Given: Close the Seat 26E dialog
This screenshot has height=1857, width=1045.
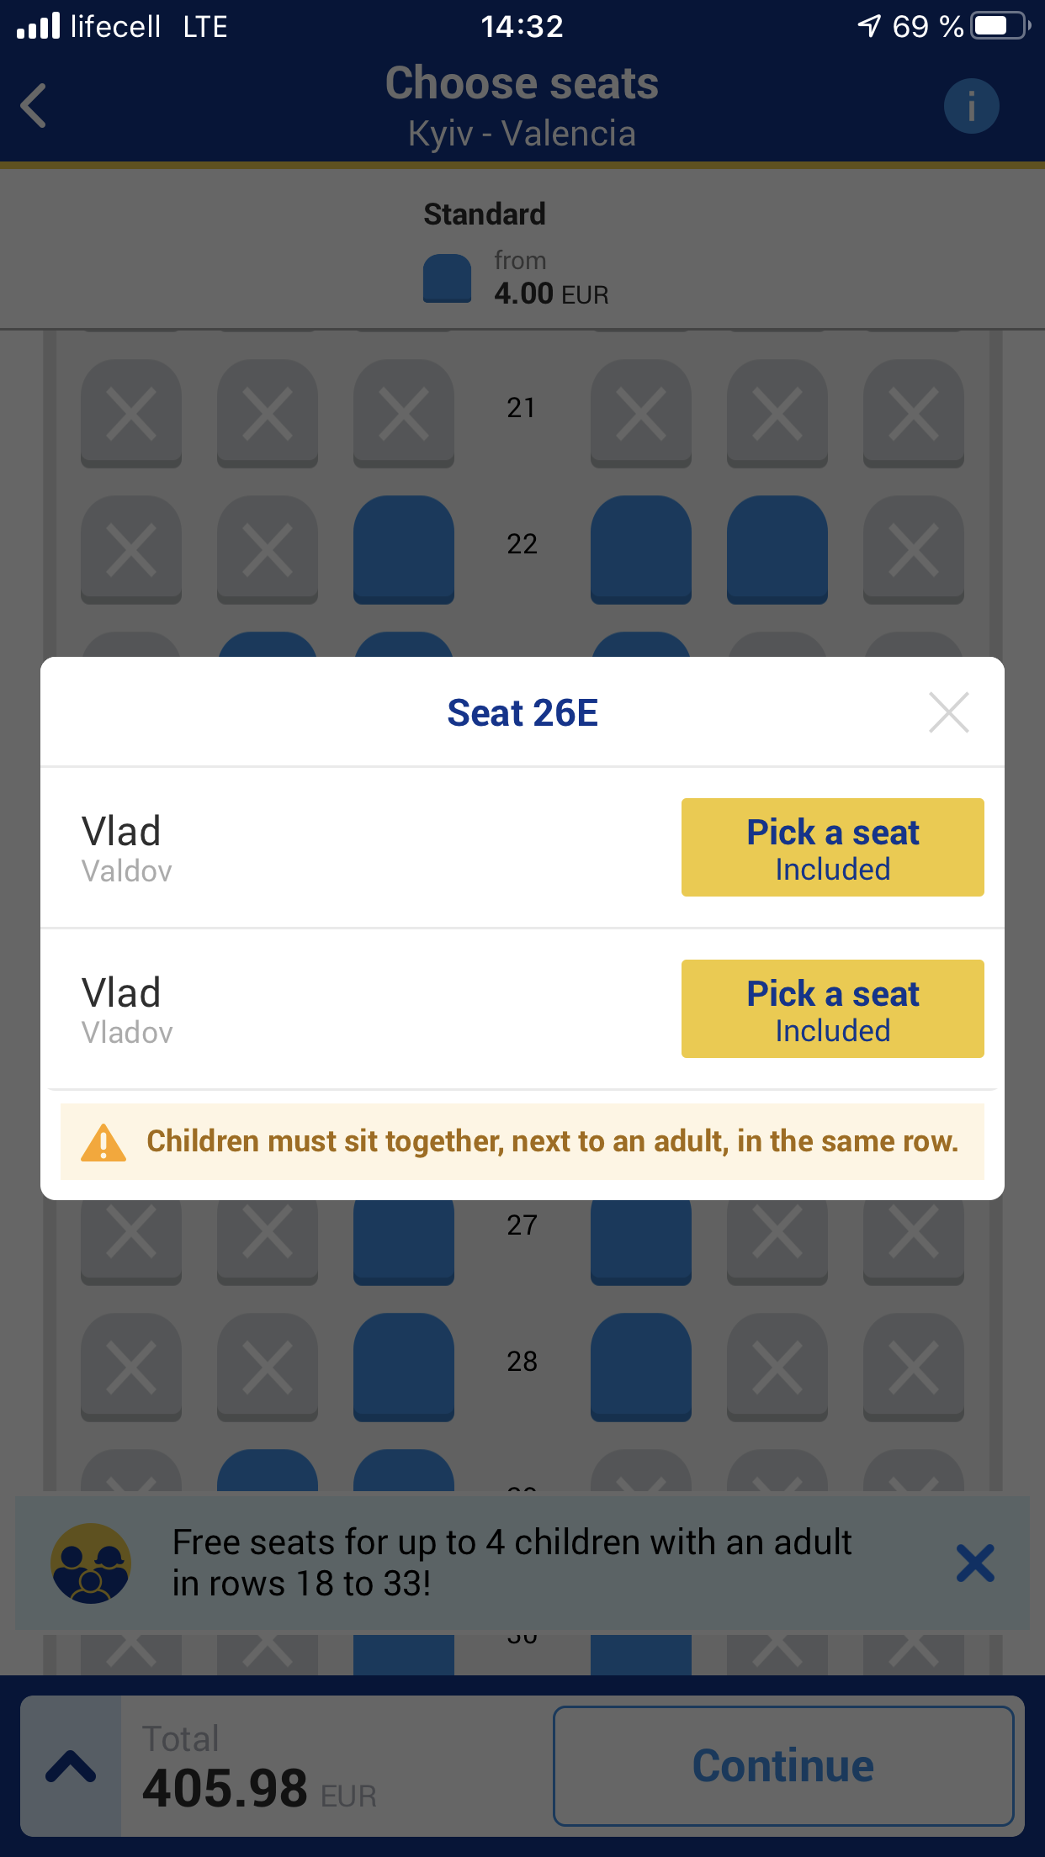Looking at the screenshot, I should (949, 712).
